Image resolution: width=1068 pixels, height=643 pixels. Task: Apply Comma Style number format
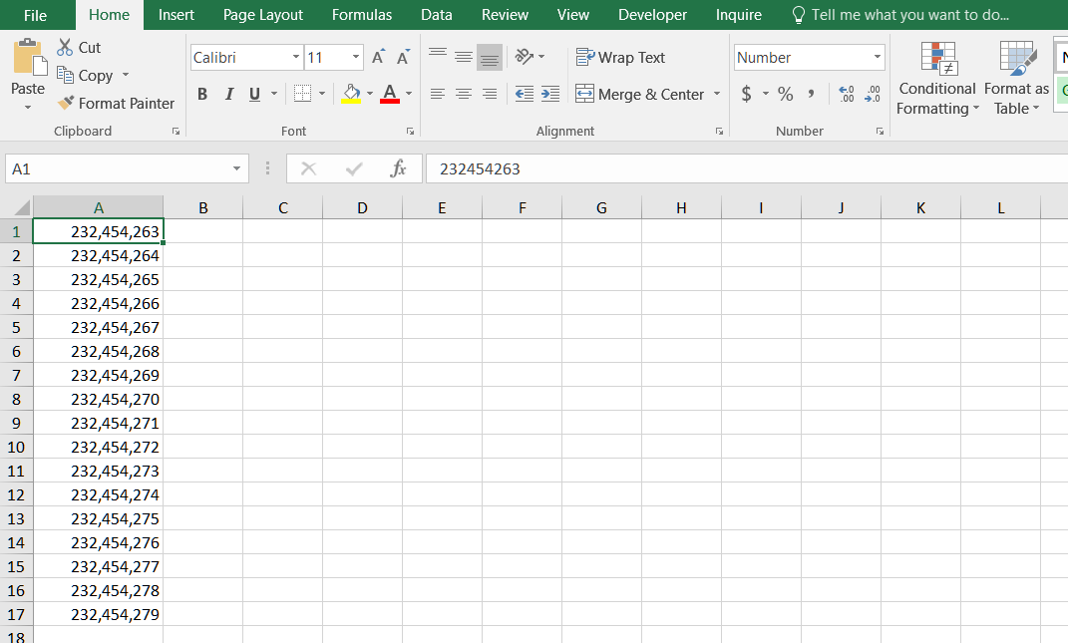click(811, 95)
